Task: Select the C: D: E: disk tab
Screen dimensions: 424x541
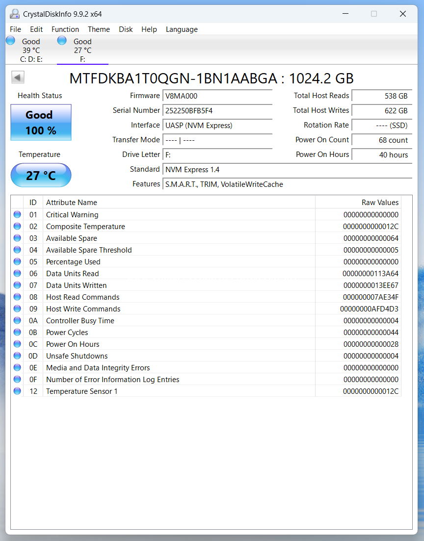Action: pos(31,50)
